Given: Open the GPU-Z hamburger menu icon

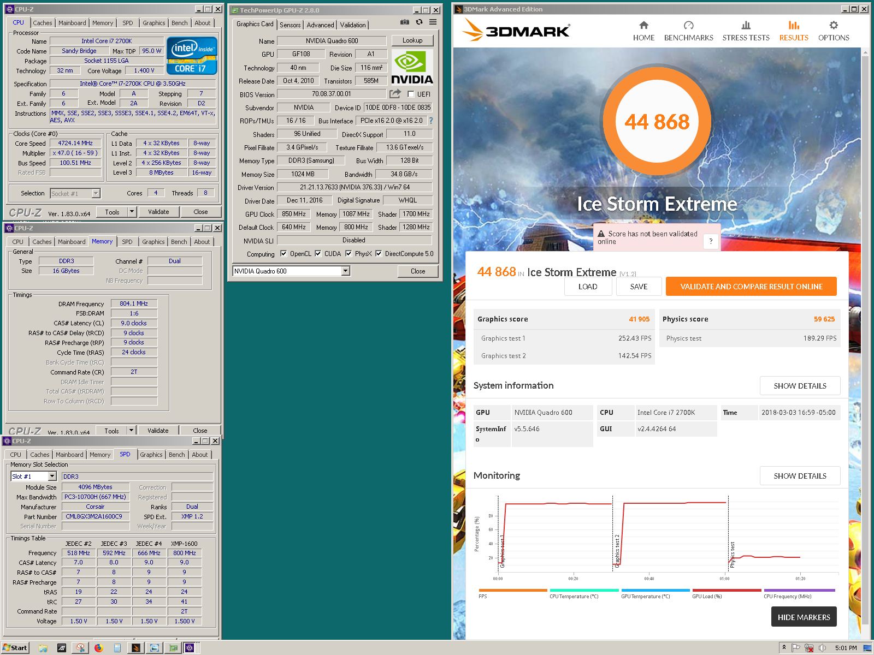Looking at the screenshot, I should tap(433, 22).
